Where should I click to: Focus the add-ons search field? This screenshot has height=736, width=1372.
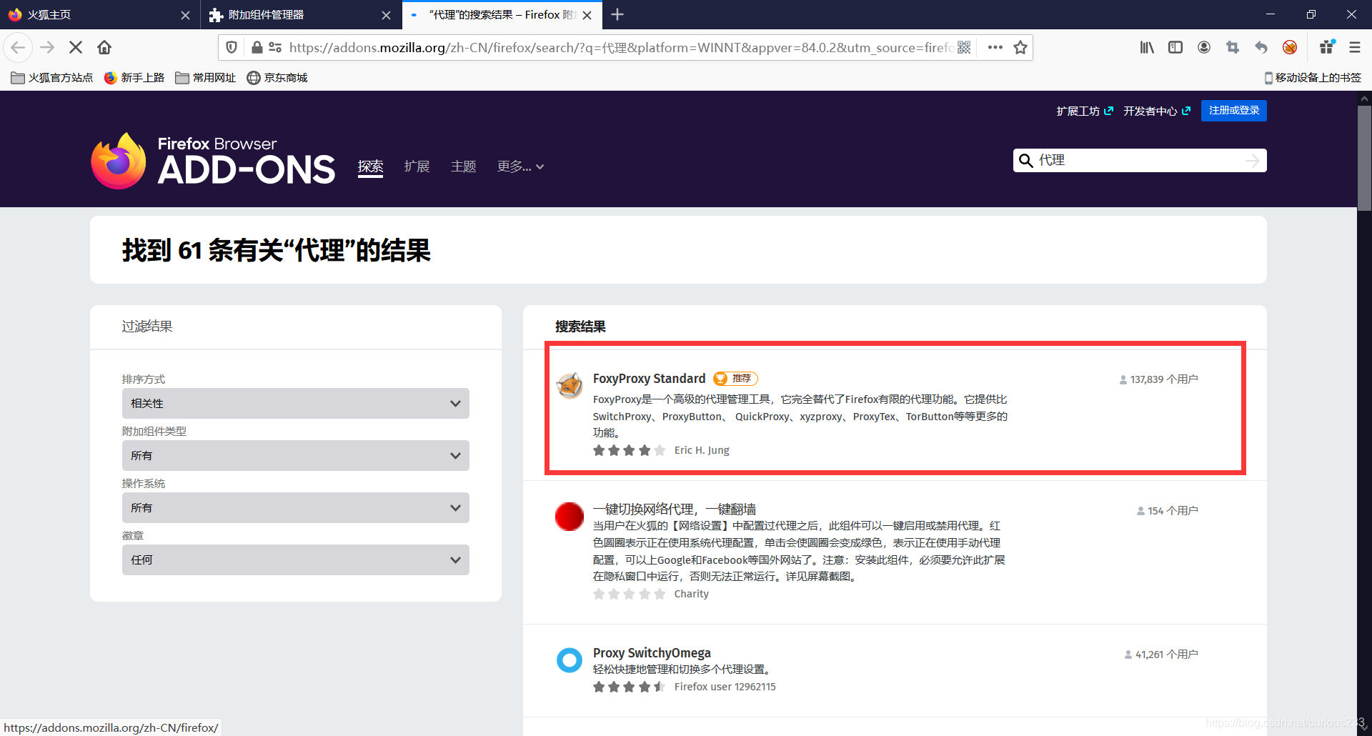pyautogui.click(x=1139, y=160)
